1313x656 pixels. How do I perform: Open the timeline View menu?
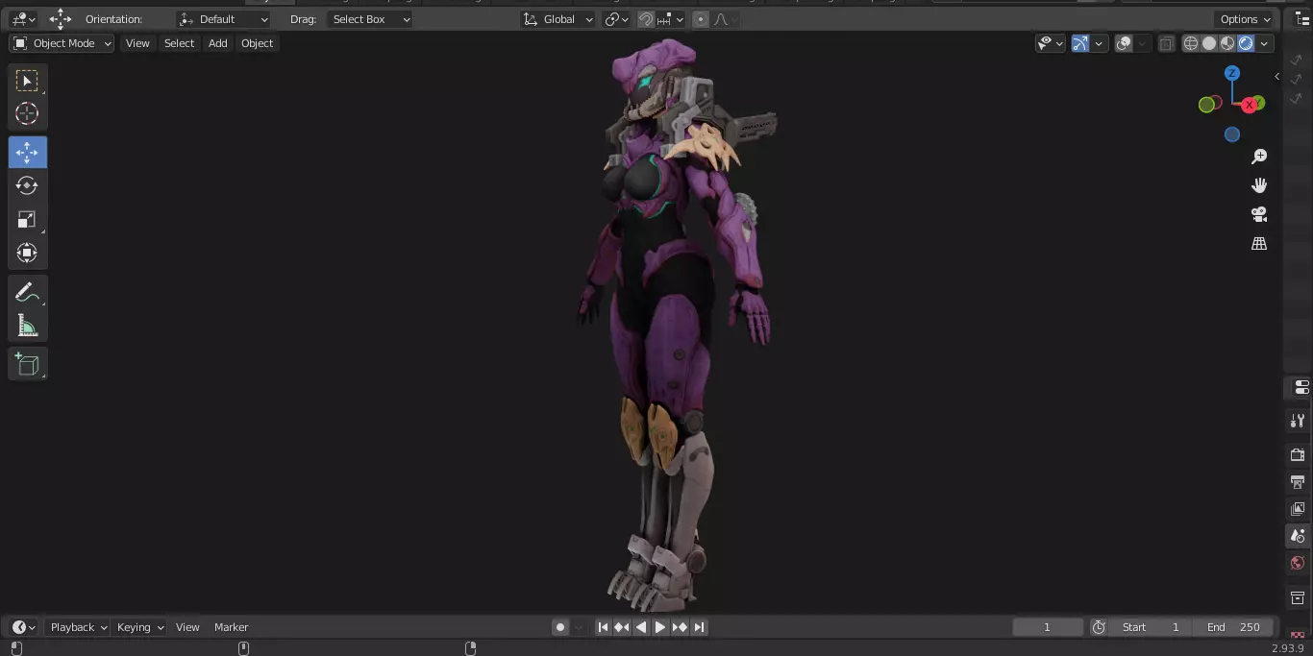[x=187, y=627]
